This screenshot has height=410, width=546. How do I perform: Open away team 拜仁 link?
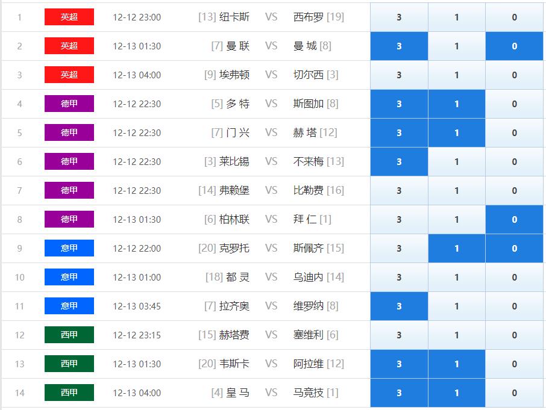[x=305, y=219]
